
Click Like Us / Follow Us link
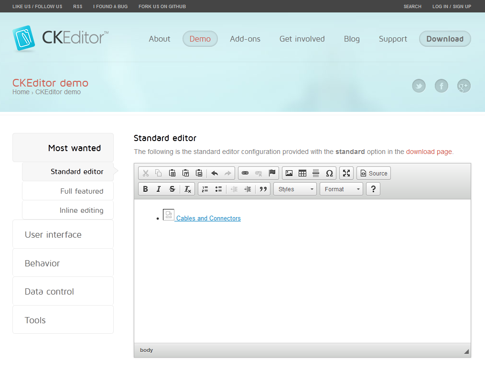pyautogui.click(x=37, y=7)
